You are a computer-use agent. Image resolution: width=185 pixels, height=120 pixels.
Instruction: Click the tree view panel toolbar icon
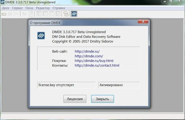point(39,14)
